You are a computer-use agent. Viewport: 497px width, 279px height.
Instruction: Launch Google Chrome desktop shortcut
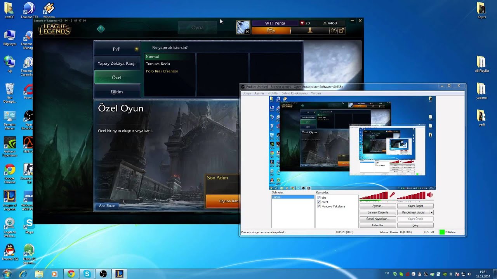click(x=10, y=174)
